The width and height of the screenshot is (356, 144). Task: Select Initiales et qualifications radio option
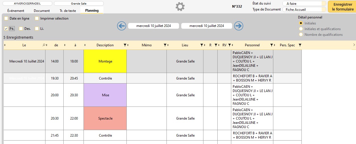tap(301, 29)
